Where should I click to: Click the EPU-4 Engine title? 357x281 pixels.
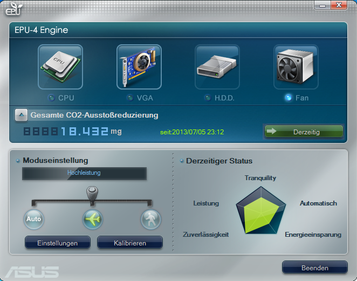41,30
